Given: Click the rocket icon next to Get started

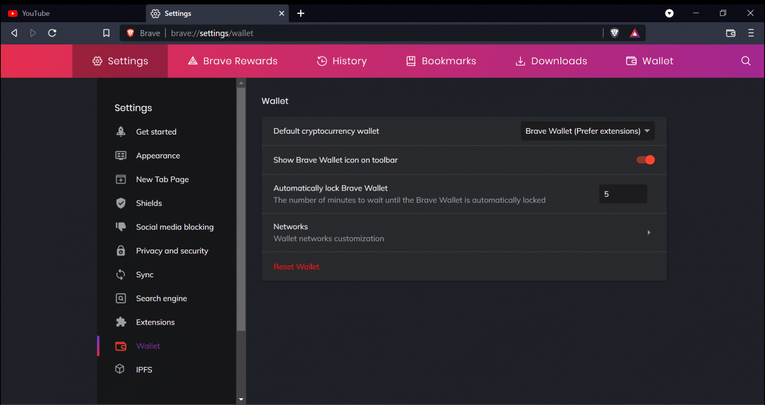Looking at the screenshot, I should click(x=121, y=131).
